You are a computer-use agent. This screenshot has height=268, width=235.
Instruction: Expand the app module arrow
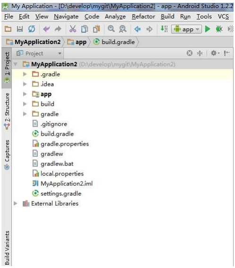[x=25, y=94]
